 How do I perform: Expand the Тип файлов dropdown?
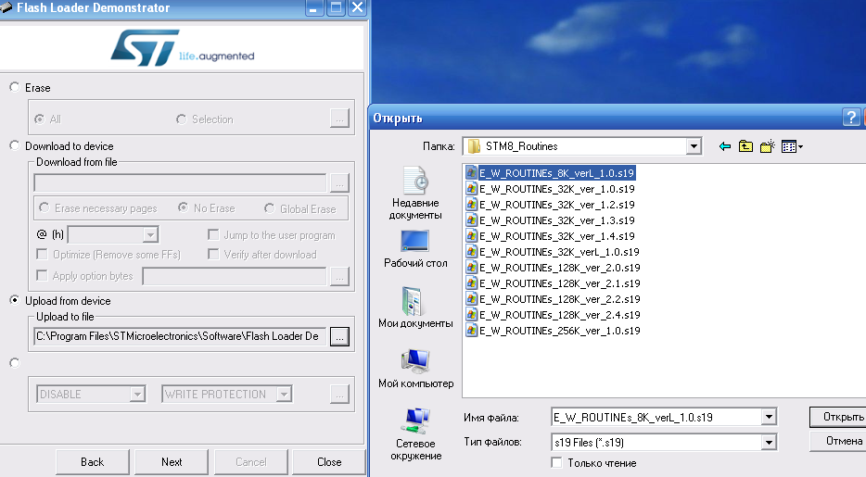click(768, 443)
